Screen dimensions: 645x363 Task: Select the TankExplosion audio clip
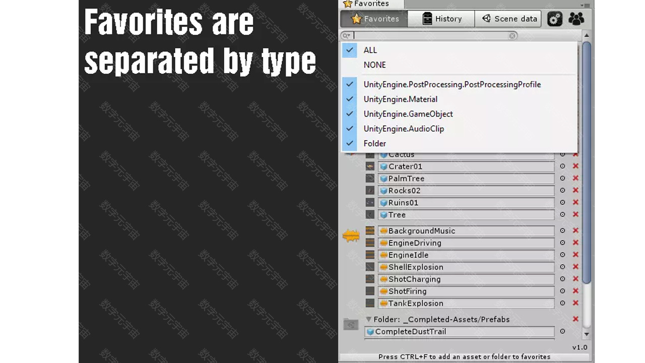pyautogui.click(x=466, y=304)
